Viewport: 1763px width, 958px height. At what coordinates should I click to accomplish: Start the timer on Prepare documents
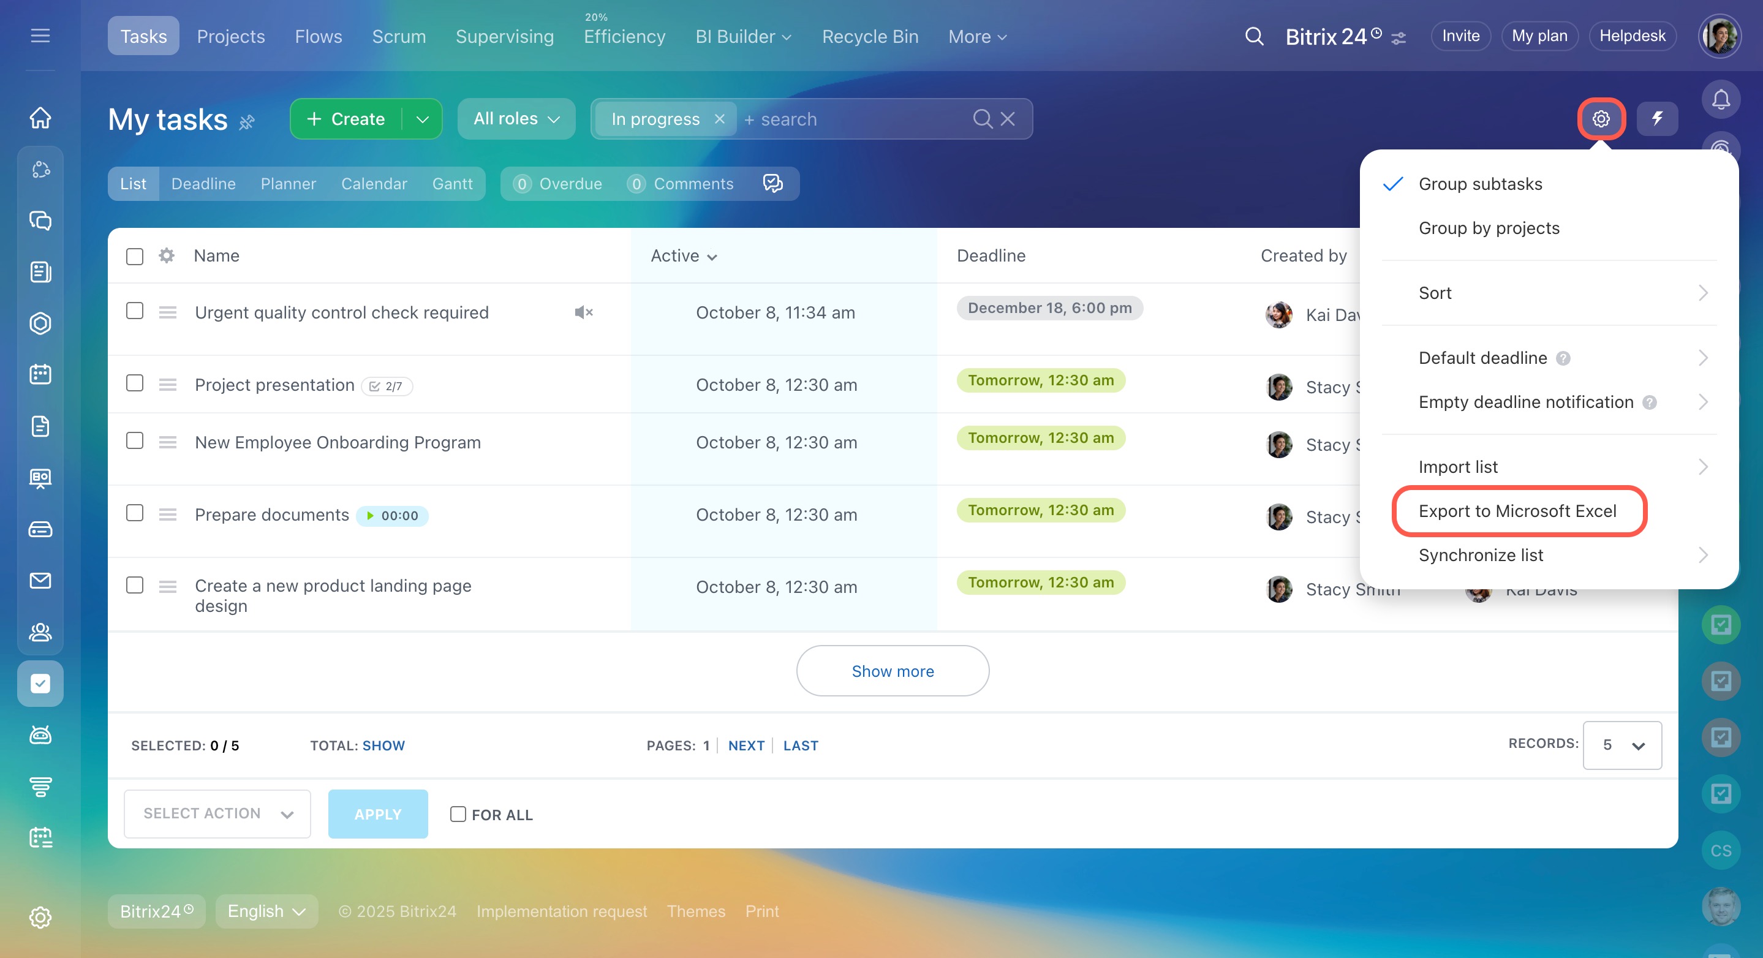tap(370, 515)
